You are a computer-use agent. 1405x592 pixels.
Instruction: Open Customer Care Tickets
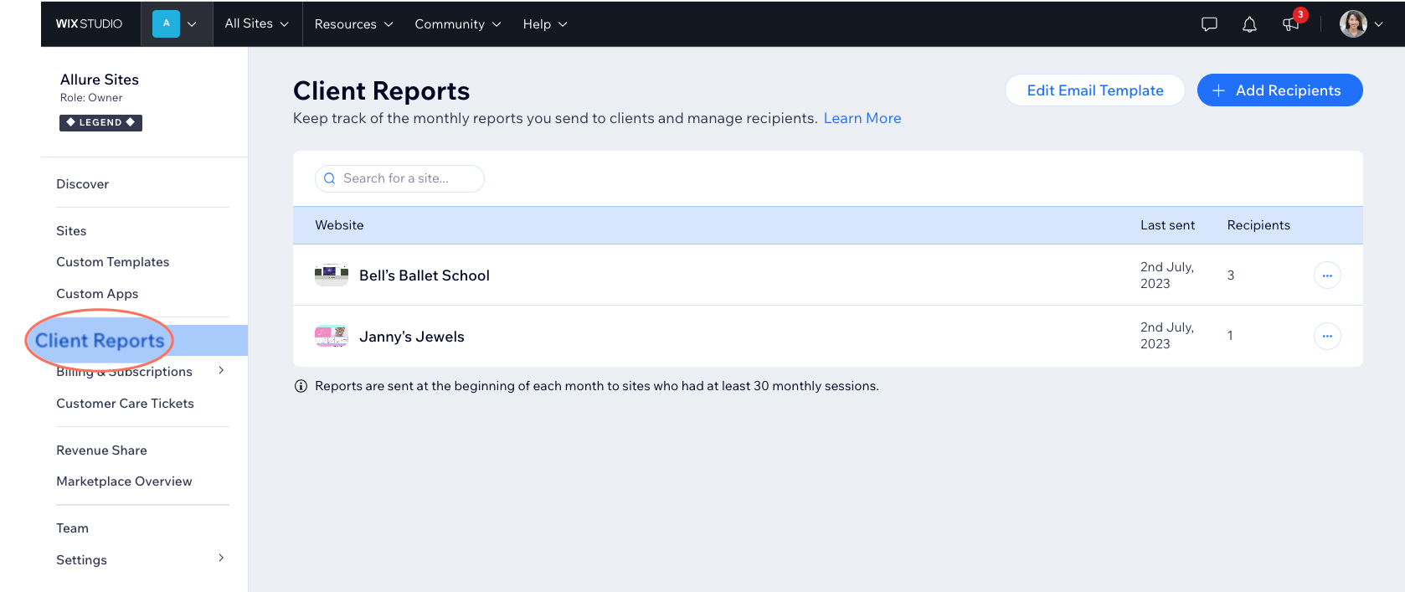[125, 404]
